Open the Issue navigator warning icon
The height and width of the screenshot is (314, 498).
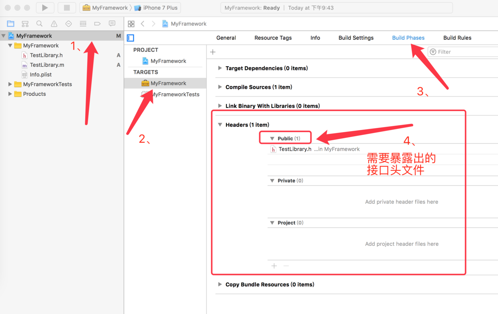tap(54, 24)
